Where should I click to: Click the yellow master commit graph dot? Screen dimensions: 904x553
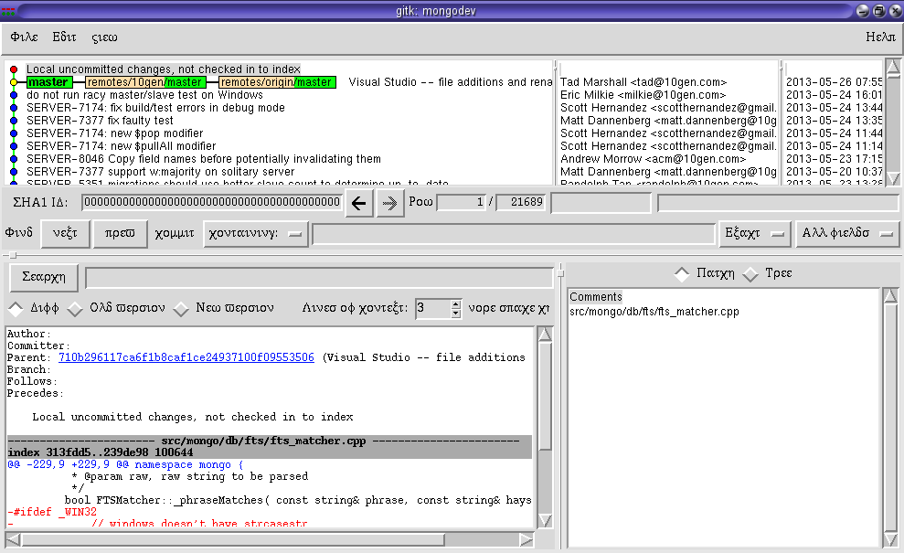pyautogui.click(x=14, y=82)
